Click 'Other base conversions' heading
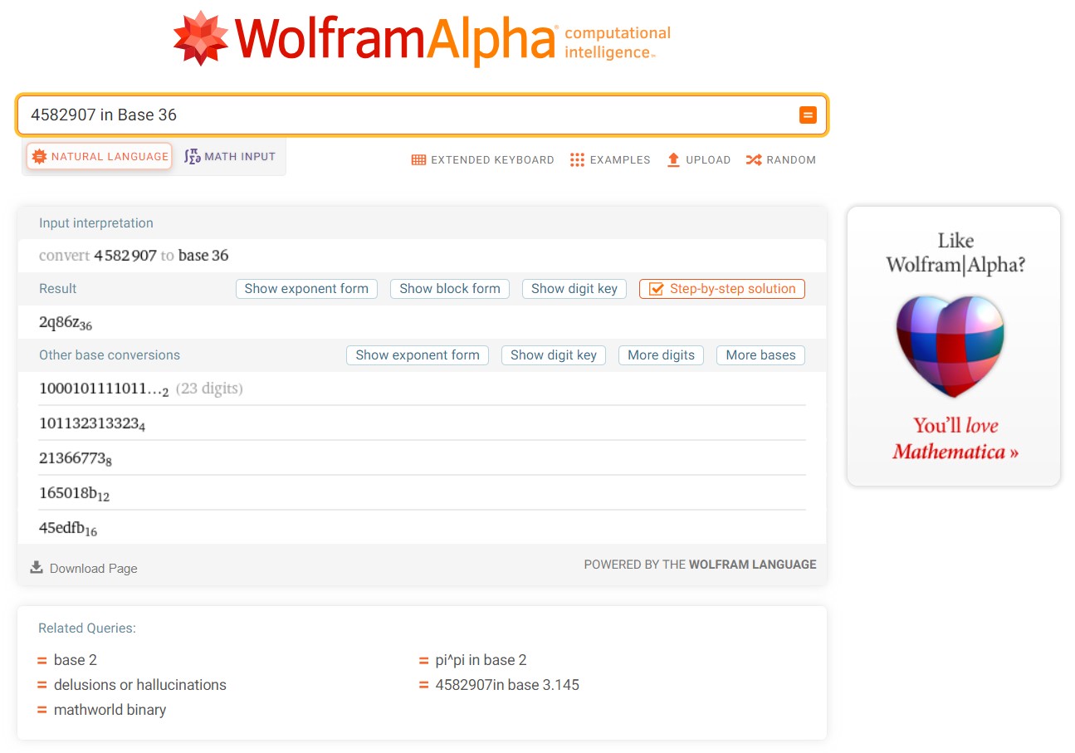 pos(110,355)
